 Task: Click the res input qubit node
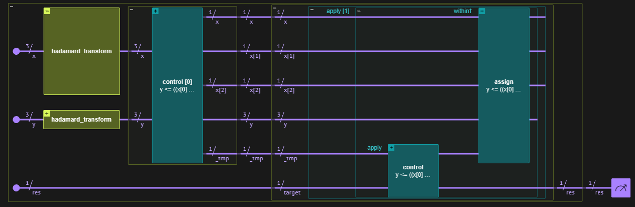pyautogui.click(x=16, y=188)
